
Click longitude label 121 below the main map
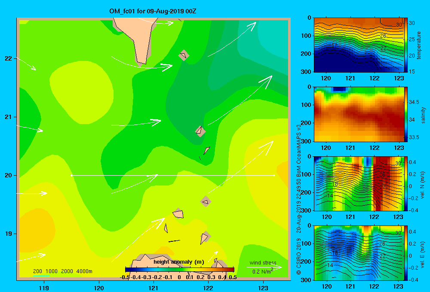[154, 288]
